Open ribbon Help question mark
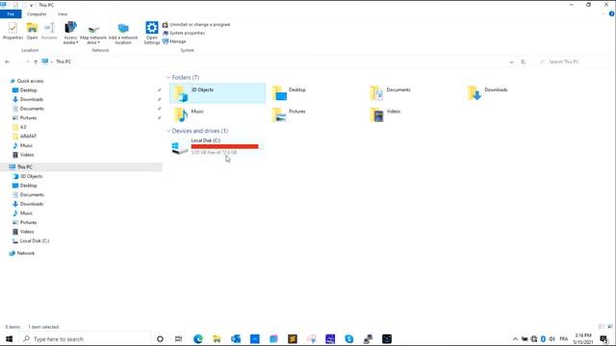 612,14
